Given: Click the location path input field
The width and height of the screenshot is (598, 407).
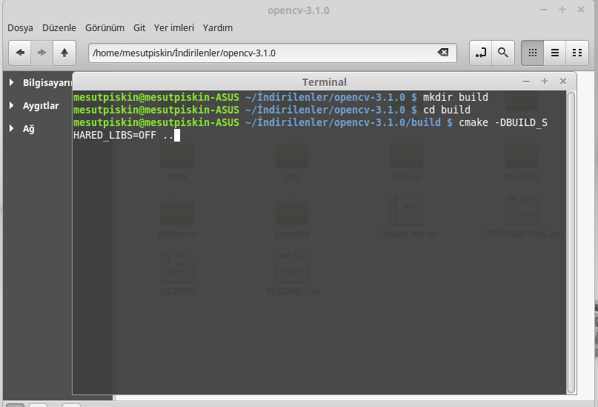Looking at the screenshot, I should coord(259,53).
